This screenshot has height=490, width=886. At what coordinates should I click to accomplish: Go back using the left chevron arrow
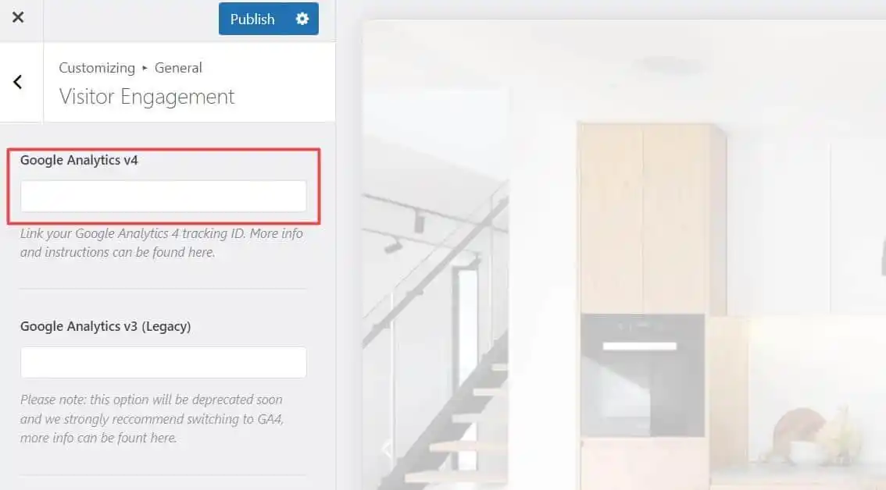tap(18, 82)
